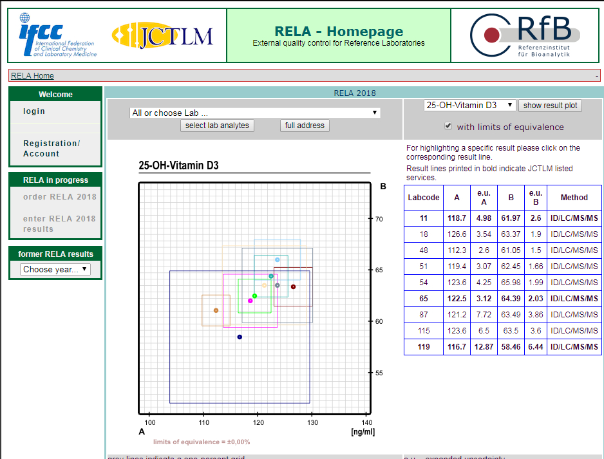Viewport: 604px width, 459px height.
Task: Select the light blue data point near 66
Action: pyautogui.click(x=278, y=259)
